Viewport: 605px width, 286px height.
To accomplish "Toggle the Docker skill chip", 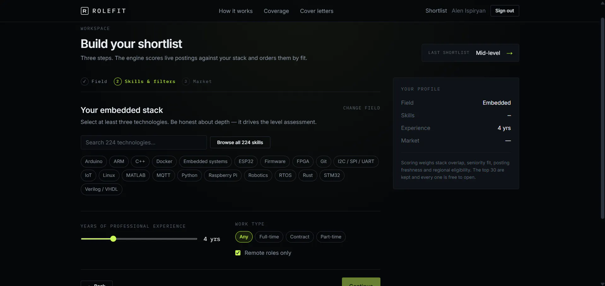I will pos(164,161).
